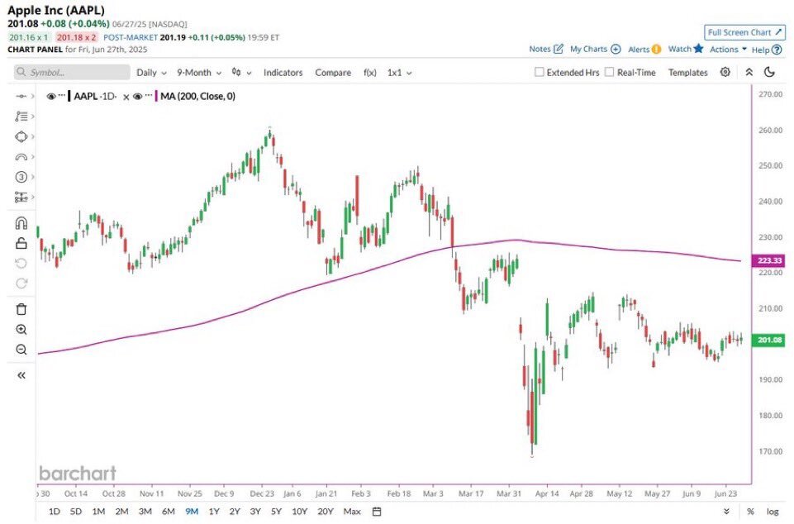The height and width of the screenshot is (524, 794).
Task: Open Notes pencil icon
Action: pyautogui.click(x=558, y=49)
